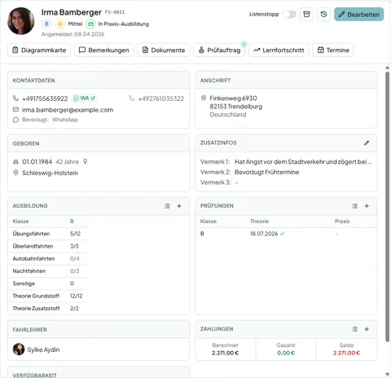Image resolution: width=391 pixels, height=378 pixels.
Task: Open the Prüfungen list view icon
Action: [354, 206]
